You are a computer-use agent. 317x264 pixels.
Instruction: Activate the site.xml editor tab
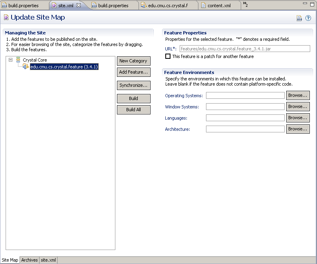(x=66, y=6)
